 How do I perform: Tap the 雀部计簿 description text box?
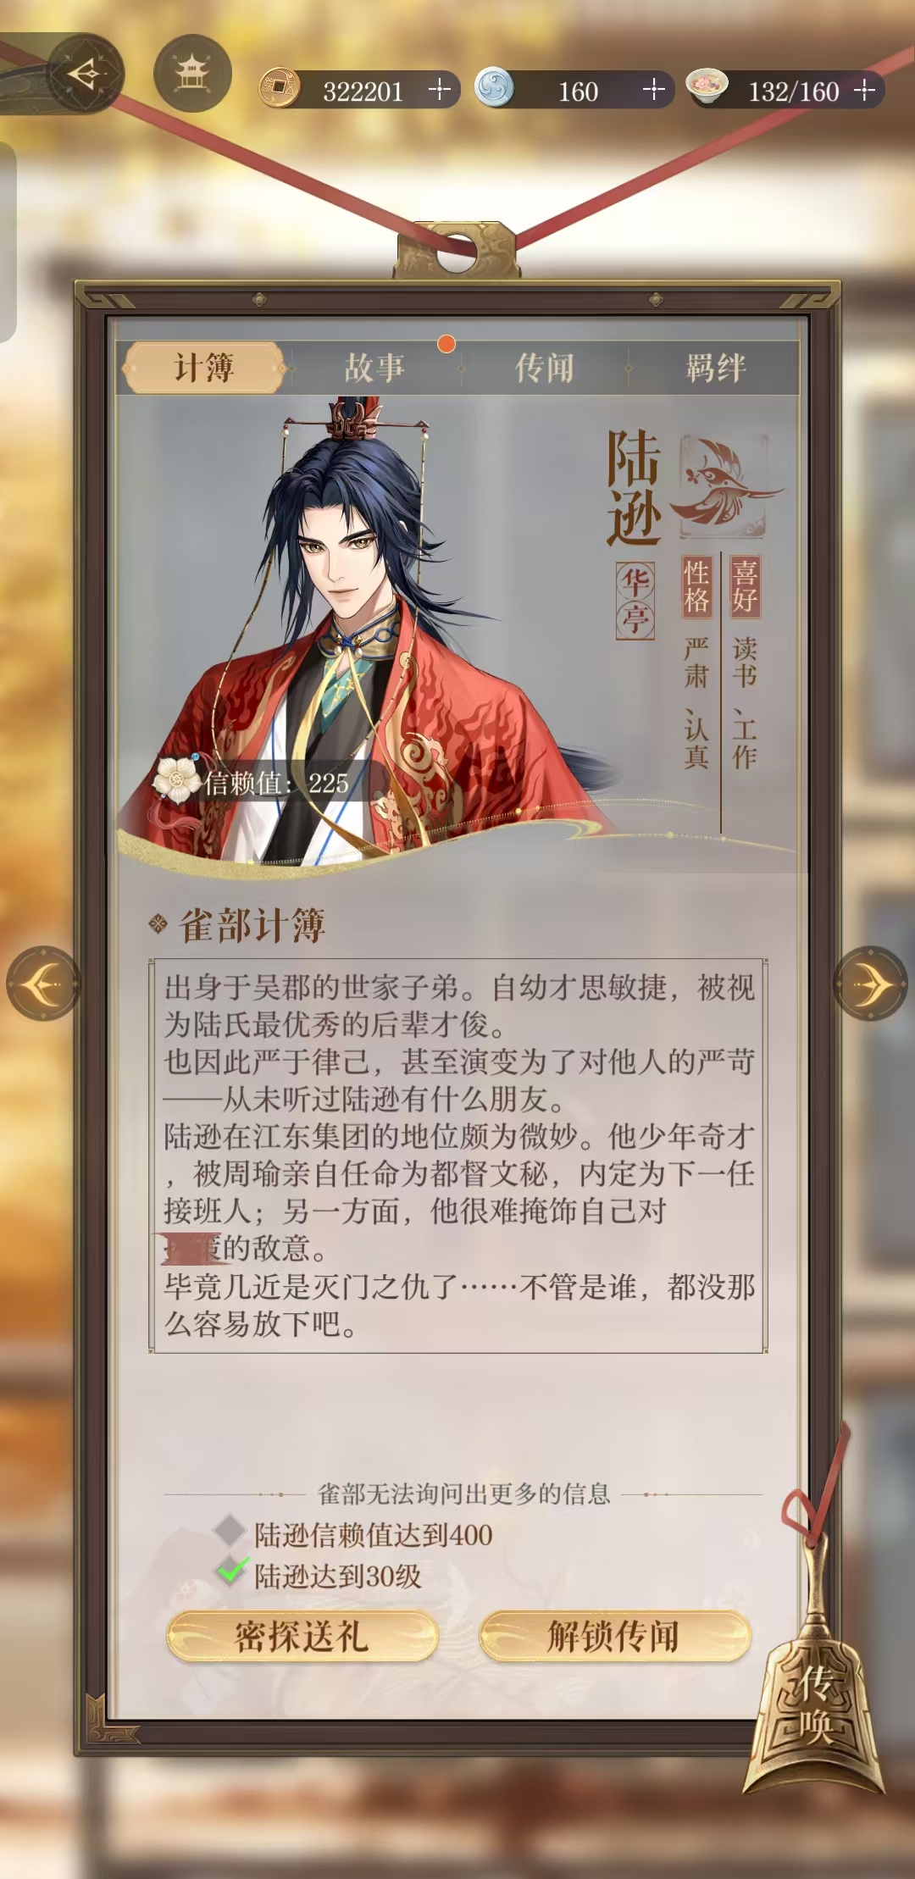[458, 1156]
